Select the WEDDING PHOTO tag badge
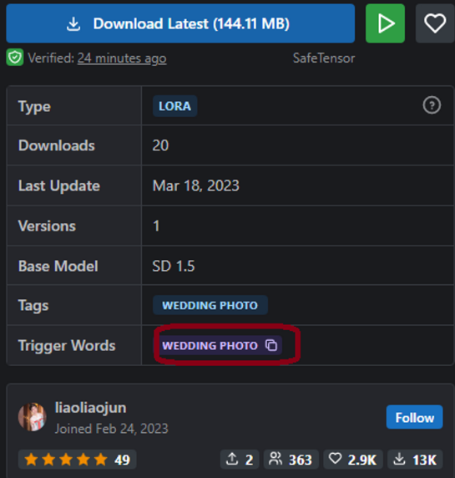Screen dimensions: 455x478 (x=210, y=305)
